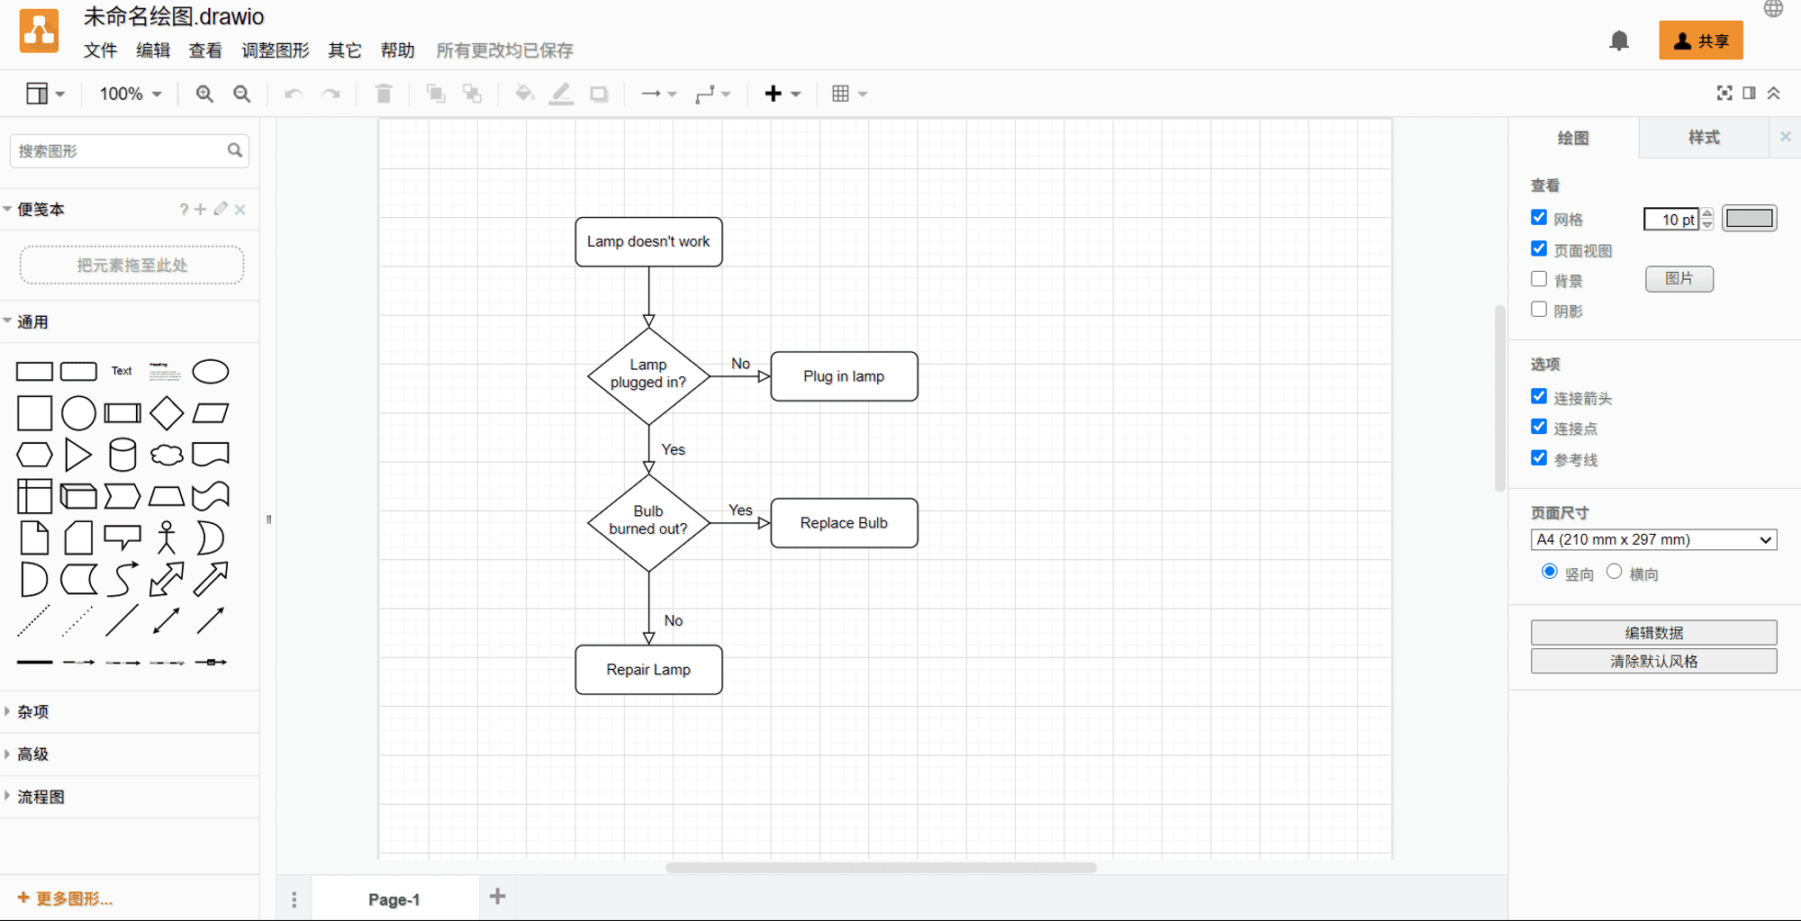Add a new page with plus
This screenshot has height=921, width=1801.
coord(497,897)
